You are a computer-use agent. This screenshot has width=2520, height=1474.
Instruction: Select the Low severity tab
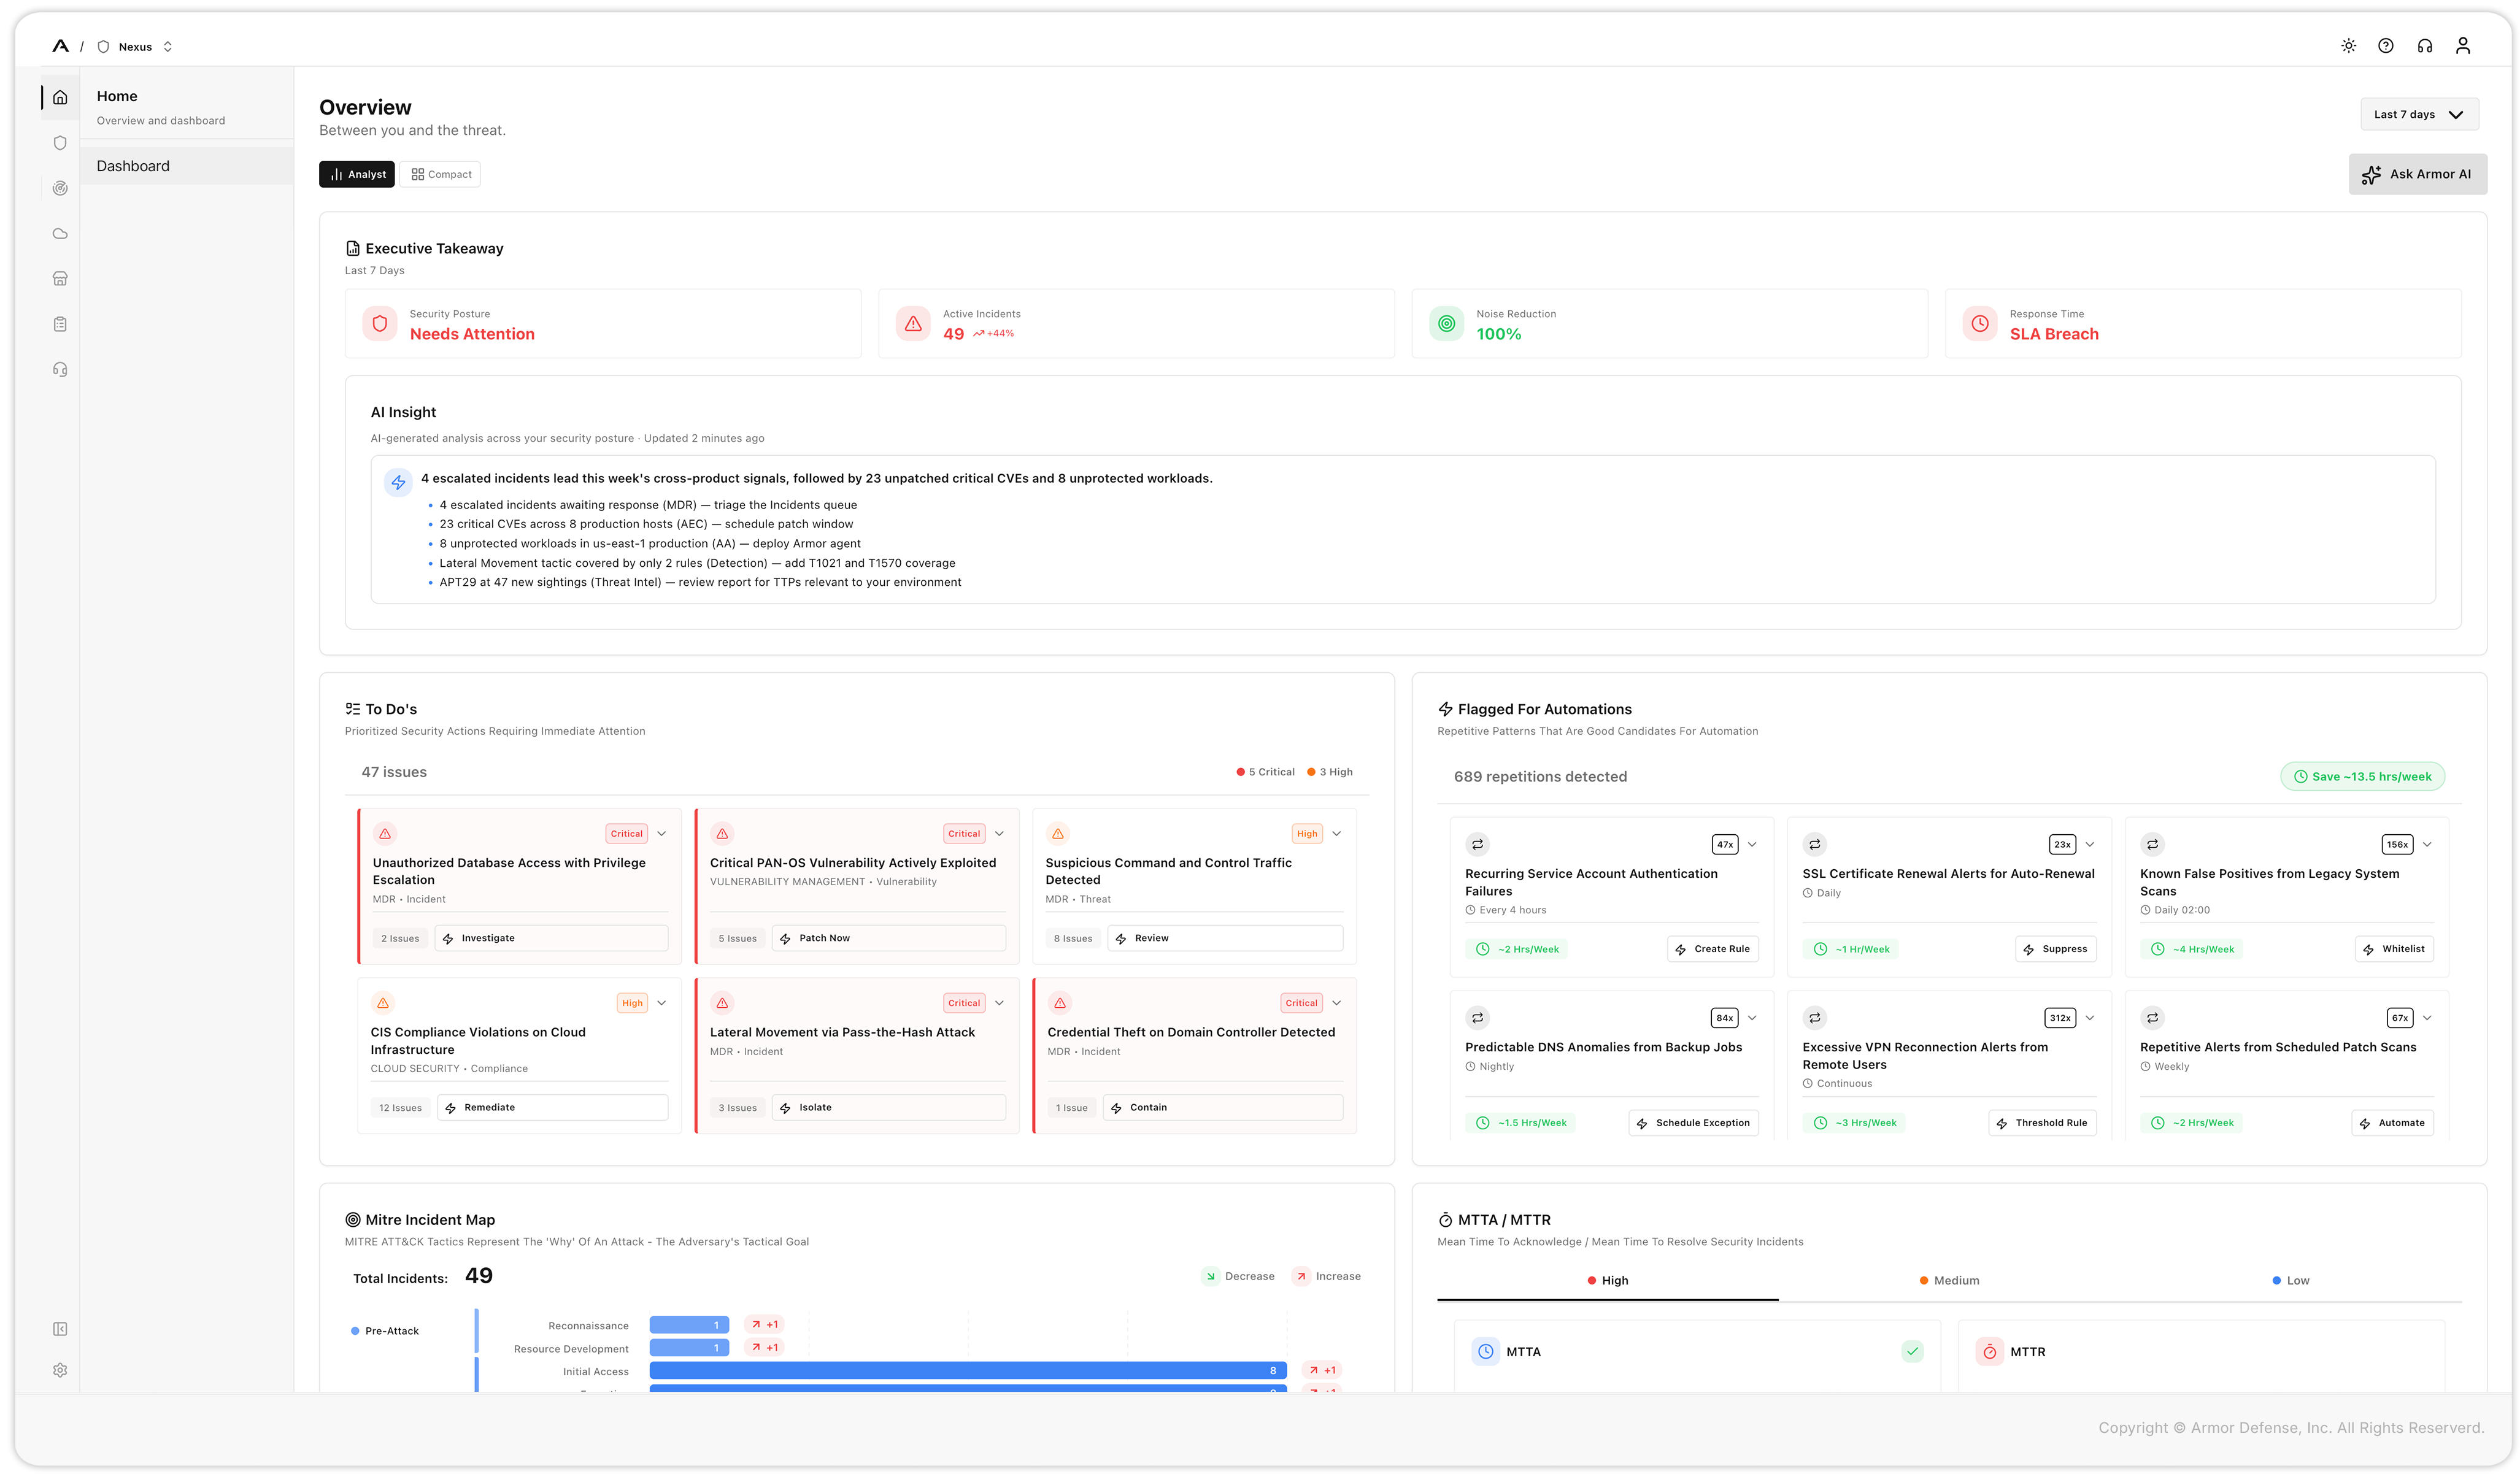point(2290,1280)
